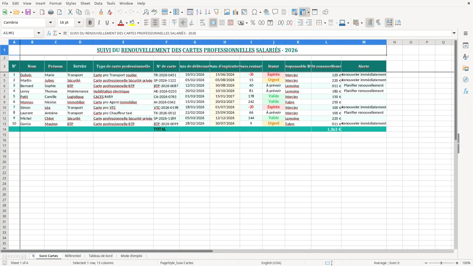Open Find and Replace

point(146,12)
